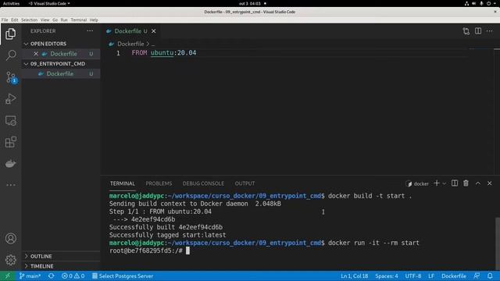Expand the Outline section
The image size is (500, 281).
click(x=61, y=256)
